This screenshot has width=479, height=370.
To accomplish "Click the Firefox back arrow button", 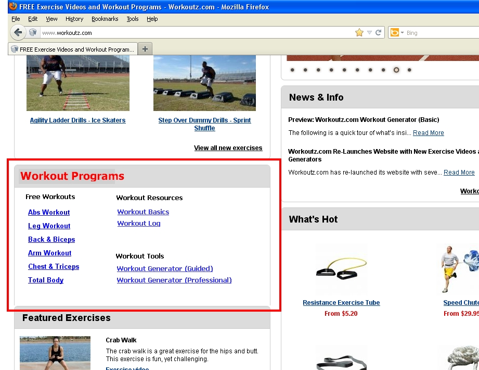I will coord(18,32).
